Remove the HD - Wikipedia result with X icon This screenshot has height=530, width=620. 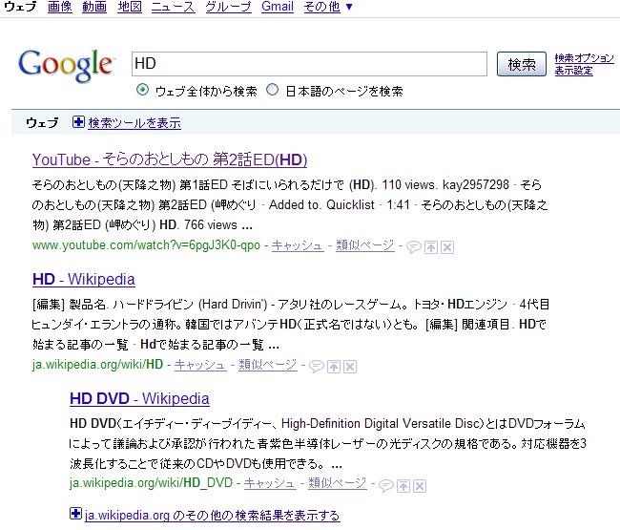point(350,367)
